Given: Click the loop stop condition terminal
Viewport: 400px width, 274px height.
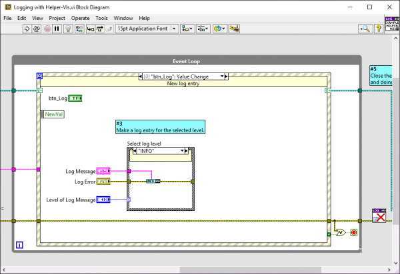Looking at the screenshot, I should (353, 233).
